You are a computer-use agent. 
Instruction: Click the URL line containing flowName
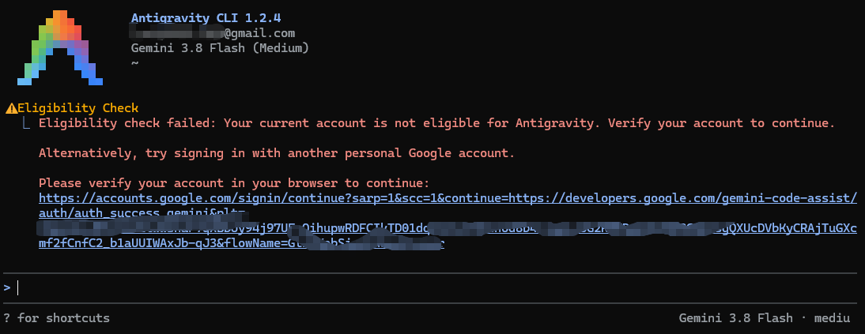point(242,243)
